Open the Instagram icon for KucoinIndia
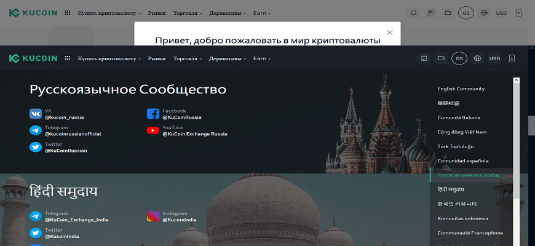Viewport: 535px width, 246px height. pyautogui.click(x=153, y=216)
